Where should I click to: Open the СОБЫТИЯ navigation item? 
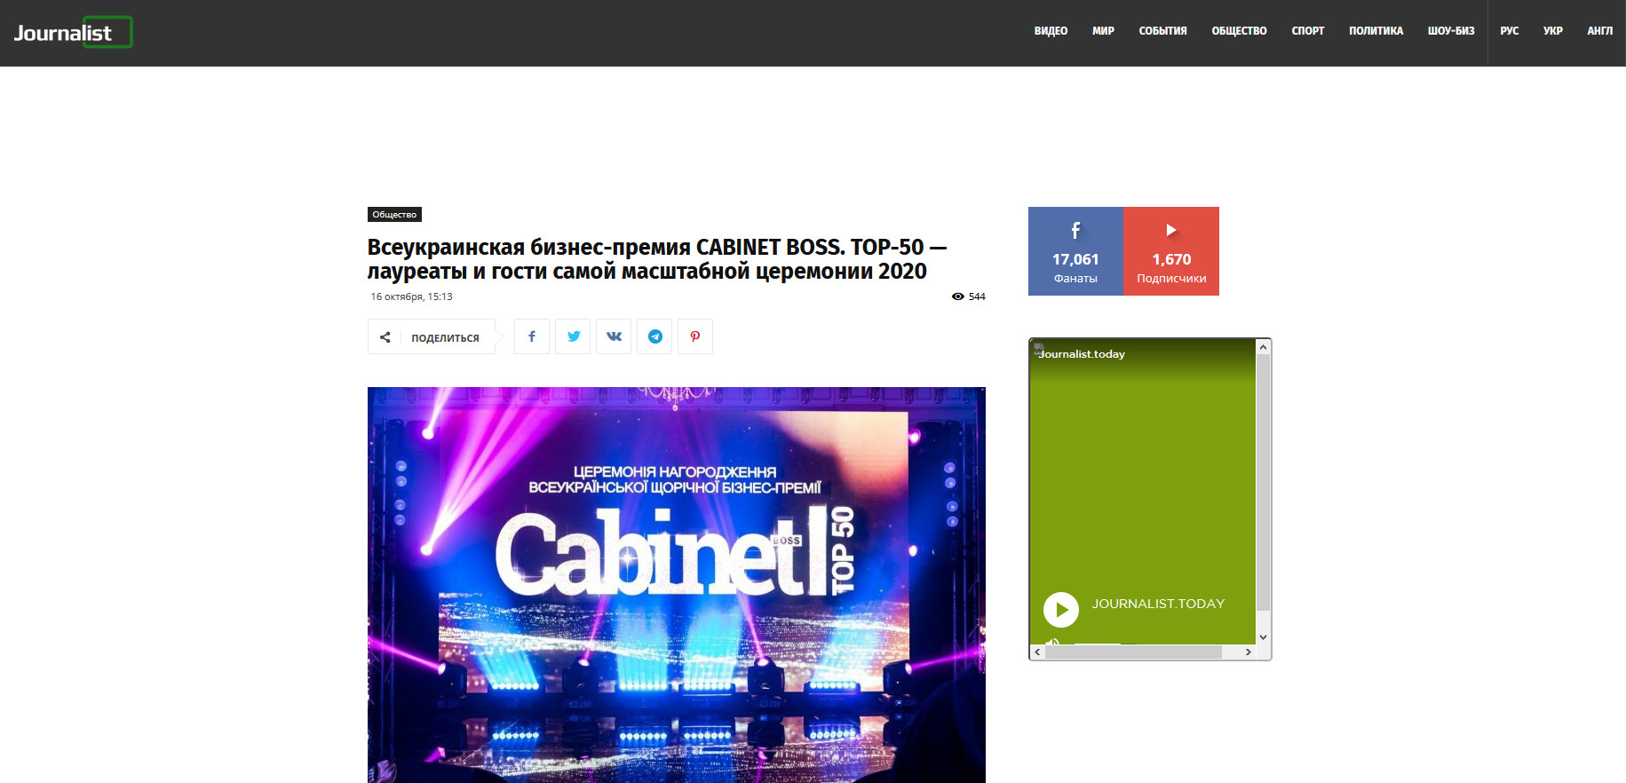click(1162, 31)
